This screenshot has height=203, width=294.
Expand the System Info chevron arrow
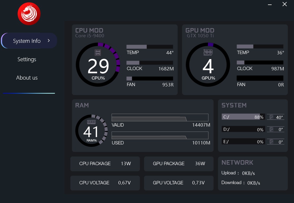tap(49, 41)
